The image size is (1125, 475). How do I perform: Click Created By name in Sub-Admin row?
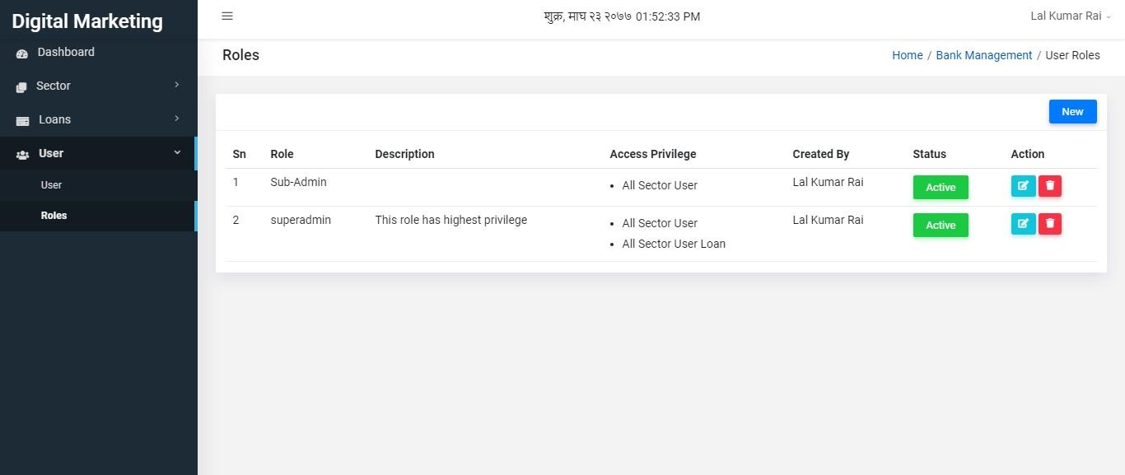tap(828, 182)
